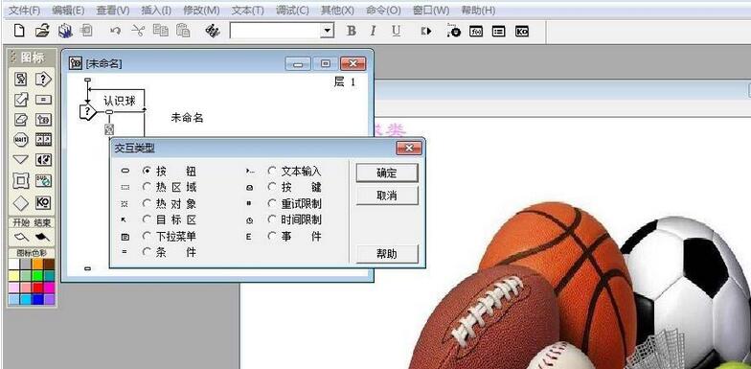Open the Control Panel toolbar icon
The height and width of the screenshot is (369, 751).
coord(453,31)
